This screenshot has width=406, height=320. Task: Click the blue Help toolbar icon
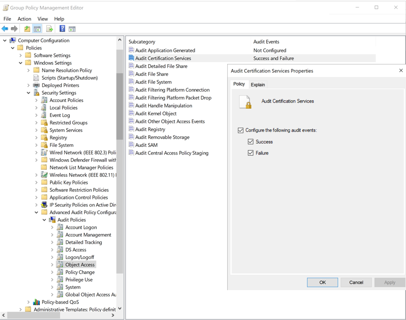pyautogui.click(x=62, y=29)
